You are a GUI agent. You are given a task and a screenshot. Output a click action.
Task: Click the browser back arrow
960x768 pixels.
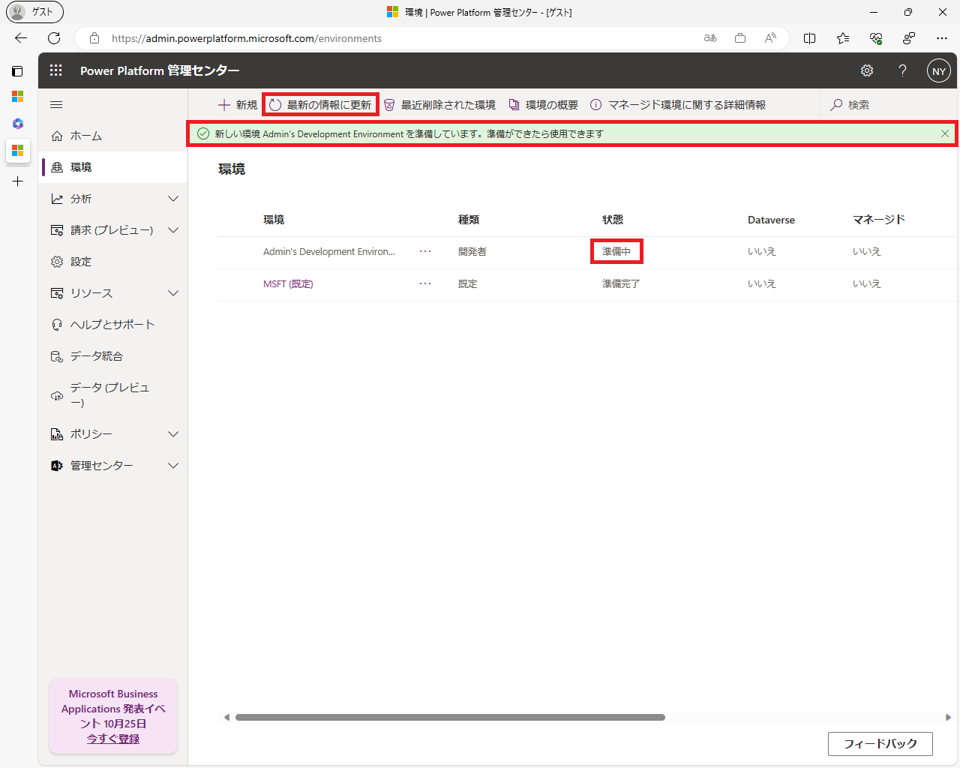pyautogui.click(x=21, y=38)
